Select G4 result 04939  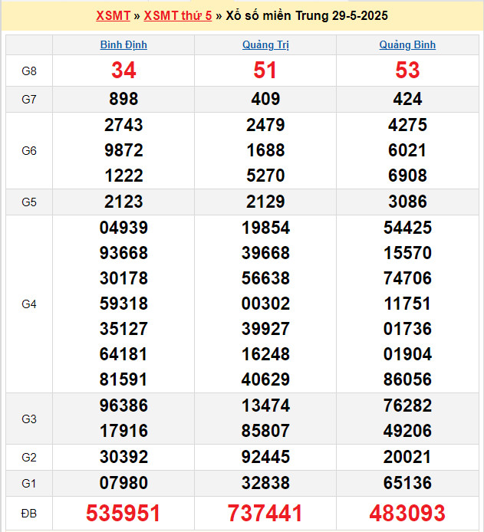(x=123, y=228)
